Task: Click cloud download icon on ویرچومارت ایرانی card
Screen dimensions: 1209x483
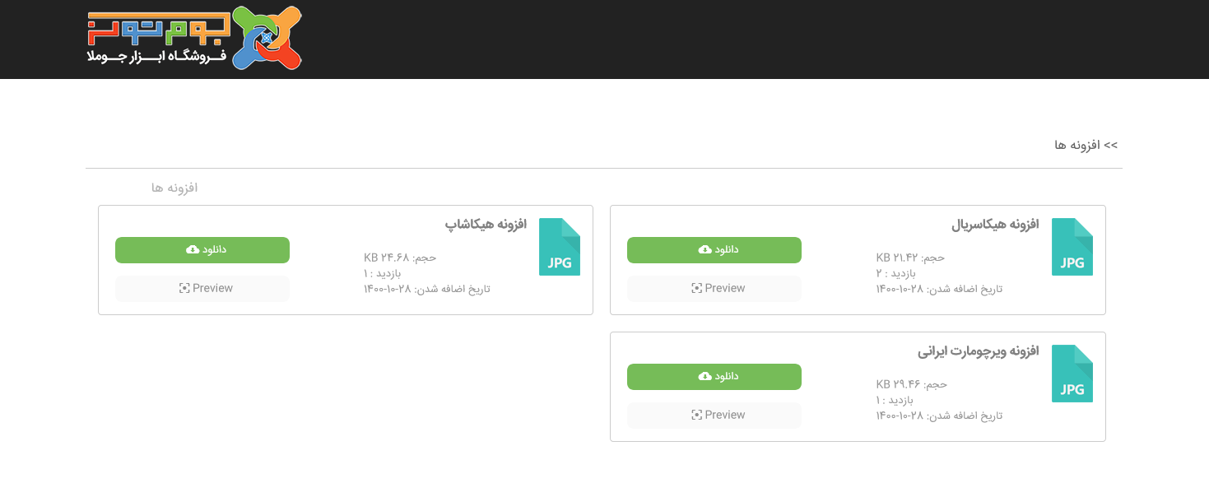Action: 705,376
